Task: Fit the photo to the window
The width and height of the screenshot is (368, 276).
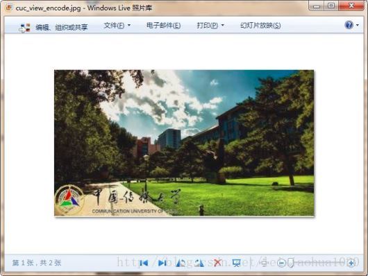Action: coord(265,263)
